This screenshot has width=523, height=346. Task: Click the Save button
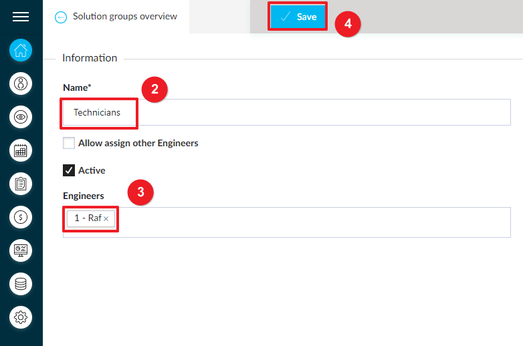tap(298, 16)
